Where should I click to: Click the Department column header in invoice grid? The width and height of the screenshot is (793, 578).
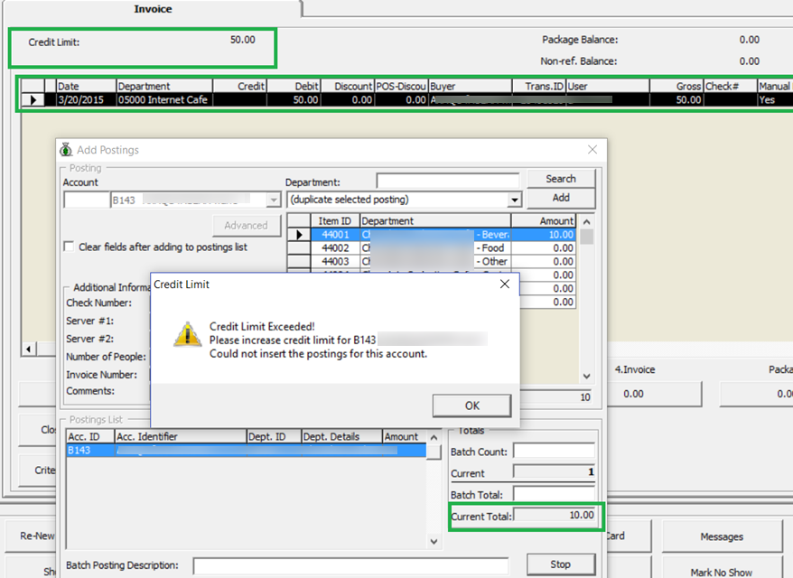164,86
